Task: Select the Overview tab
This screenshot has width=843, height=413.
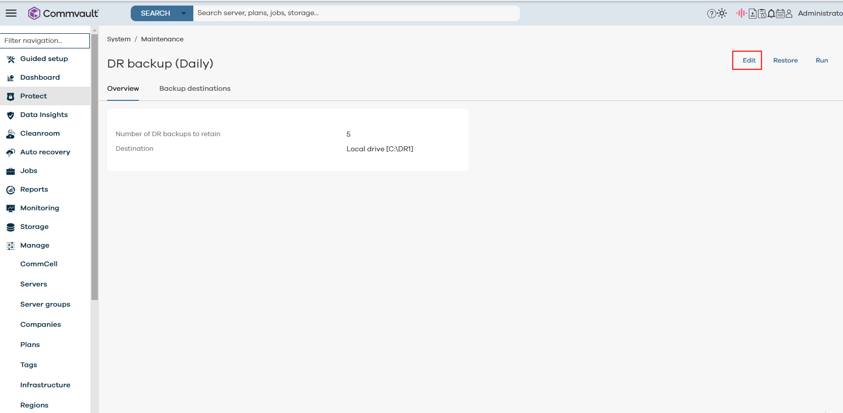Action: click(x=123, y=88)
